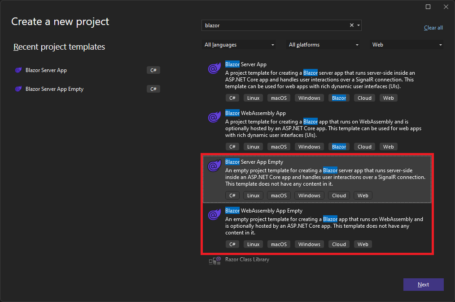
Task: Click the C# tag under Blazor WebAssembly App
Action: click(x=232, y=147)
